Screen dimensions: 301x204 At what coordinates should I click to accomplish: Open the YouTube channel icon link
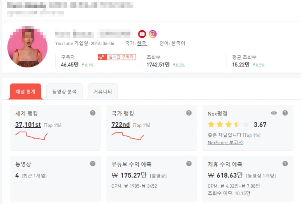click(142, 34)
